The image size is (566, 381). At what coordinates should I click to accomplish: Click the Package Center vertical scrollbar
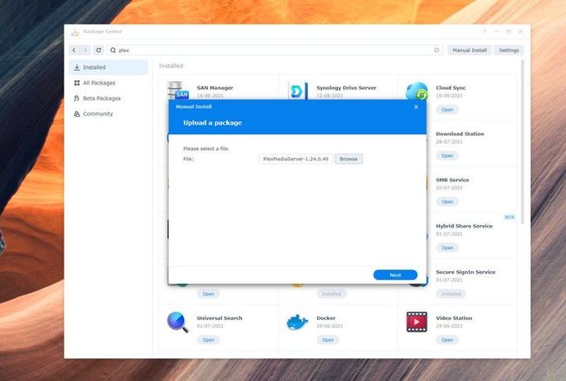pyautogui.click(x=522, y=143)
